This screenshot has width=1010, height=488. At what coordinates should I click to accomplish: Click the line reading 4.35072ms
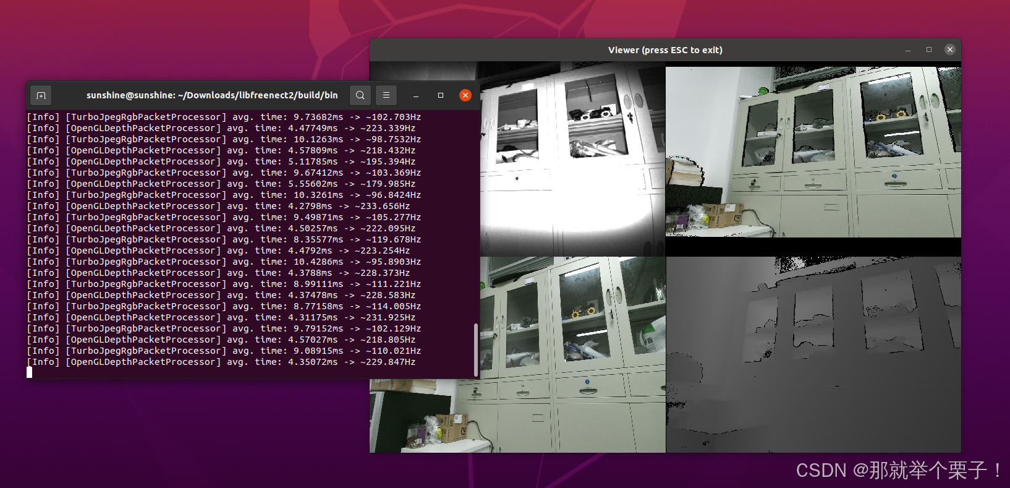[221, 362]
